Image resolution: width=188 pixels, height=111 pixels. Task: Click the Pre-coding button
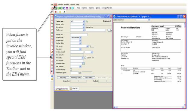click(x=63, y=78)
